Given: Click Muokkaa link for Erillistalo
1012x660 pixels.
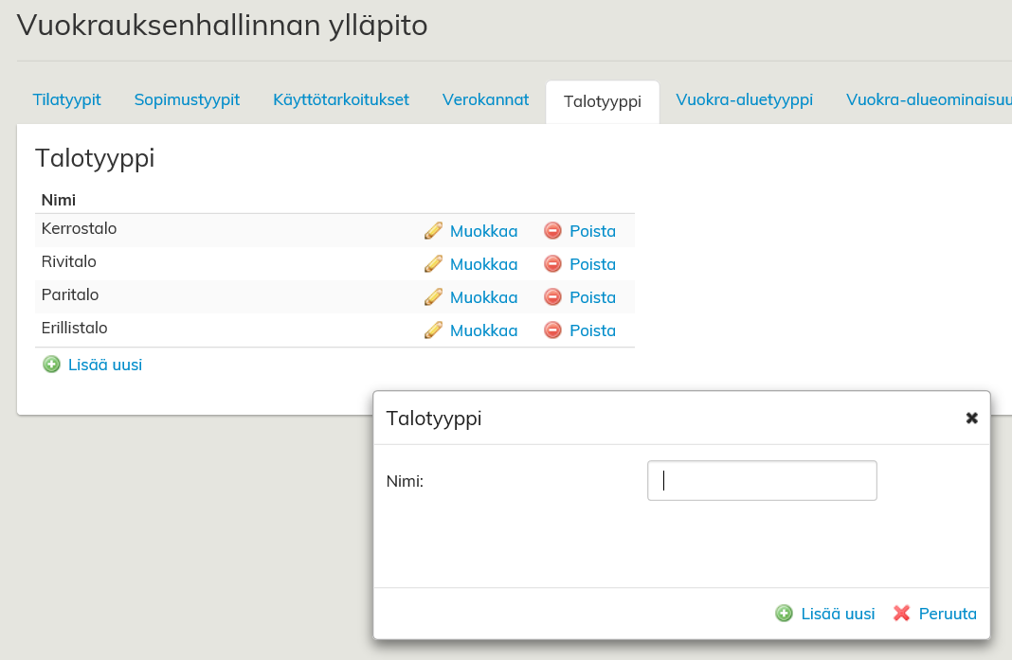Looking at the screenshot, I should pos(483,330).
